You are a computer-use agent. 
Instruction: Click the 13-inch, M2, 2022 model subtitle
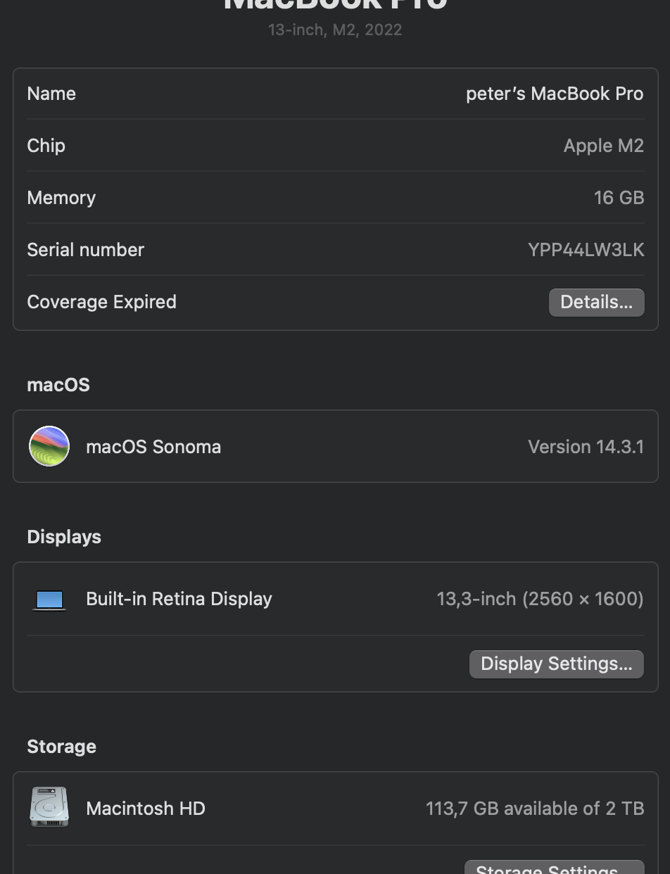tap(335, 30)
